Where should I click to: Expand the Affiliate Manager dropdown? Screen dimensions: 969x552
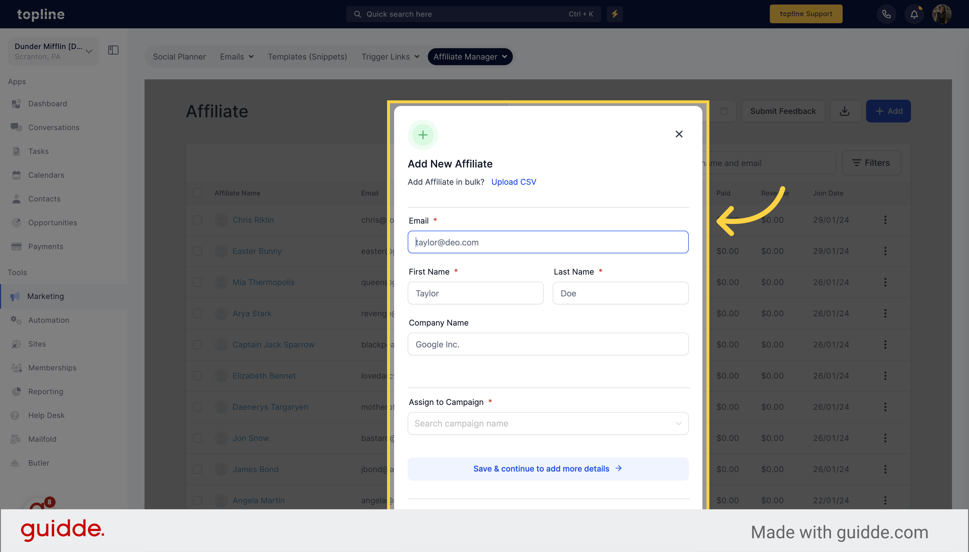(470, 57)
